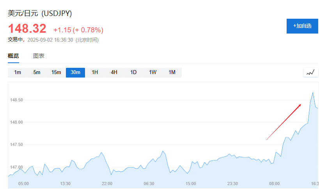The image size is (319, 189).
Task: Show the 1D daily chart
Action: click(x=133, y=72)
